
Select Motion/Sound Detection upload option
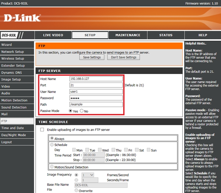click(x=52, y=167)
